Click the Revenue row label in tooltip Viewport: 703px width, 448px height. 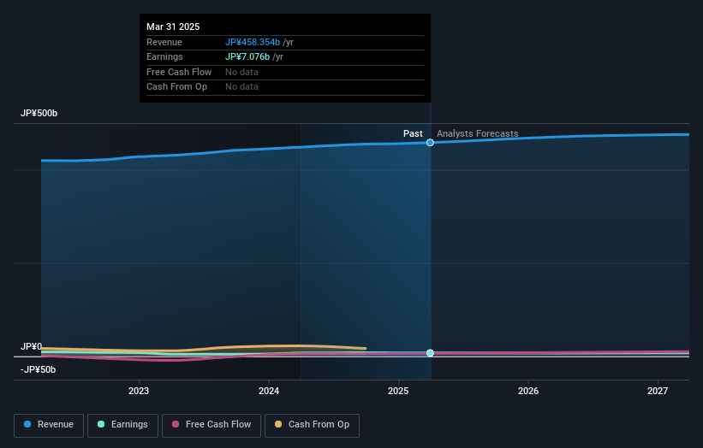click(x=164, y=42)
